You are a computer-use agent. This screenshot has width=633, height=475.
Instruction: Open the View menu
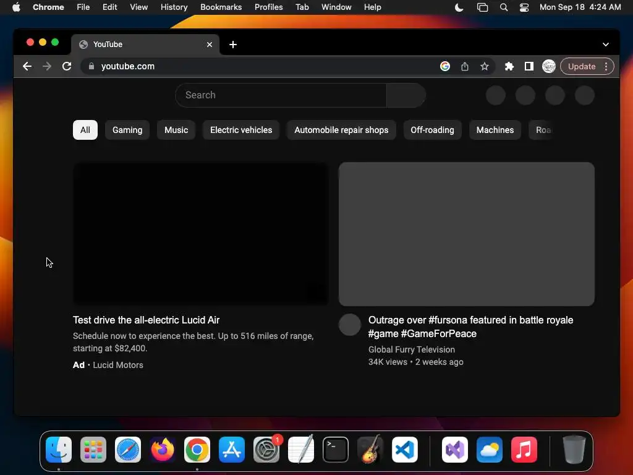[138, 7]
